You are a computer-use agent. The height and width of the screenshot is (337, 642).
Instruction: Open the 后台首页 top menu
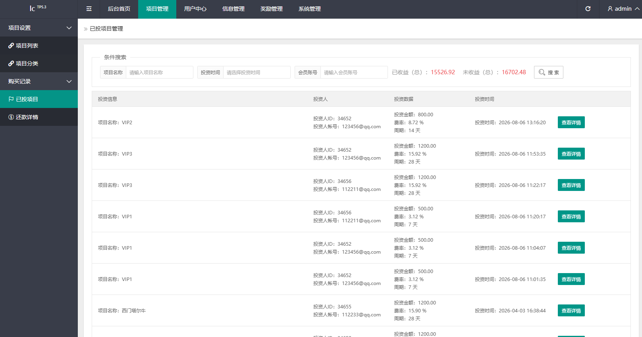pyautogui.click(x=119, y=9)
